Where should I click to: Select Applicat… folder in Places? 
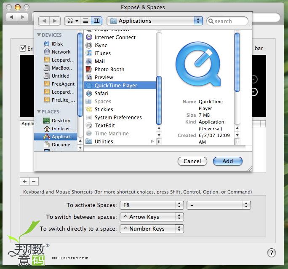click(x=56, y=137)
